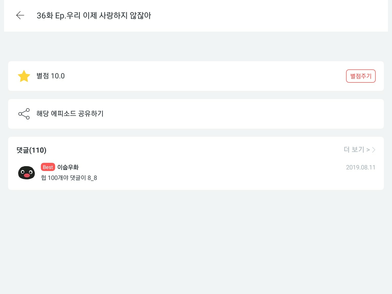Tap the episode title 36화 Ep.우리 이제 사랑하지 않잖아
Image resolution: width=392 pixels, height=294 pixels.
(94, 16)
